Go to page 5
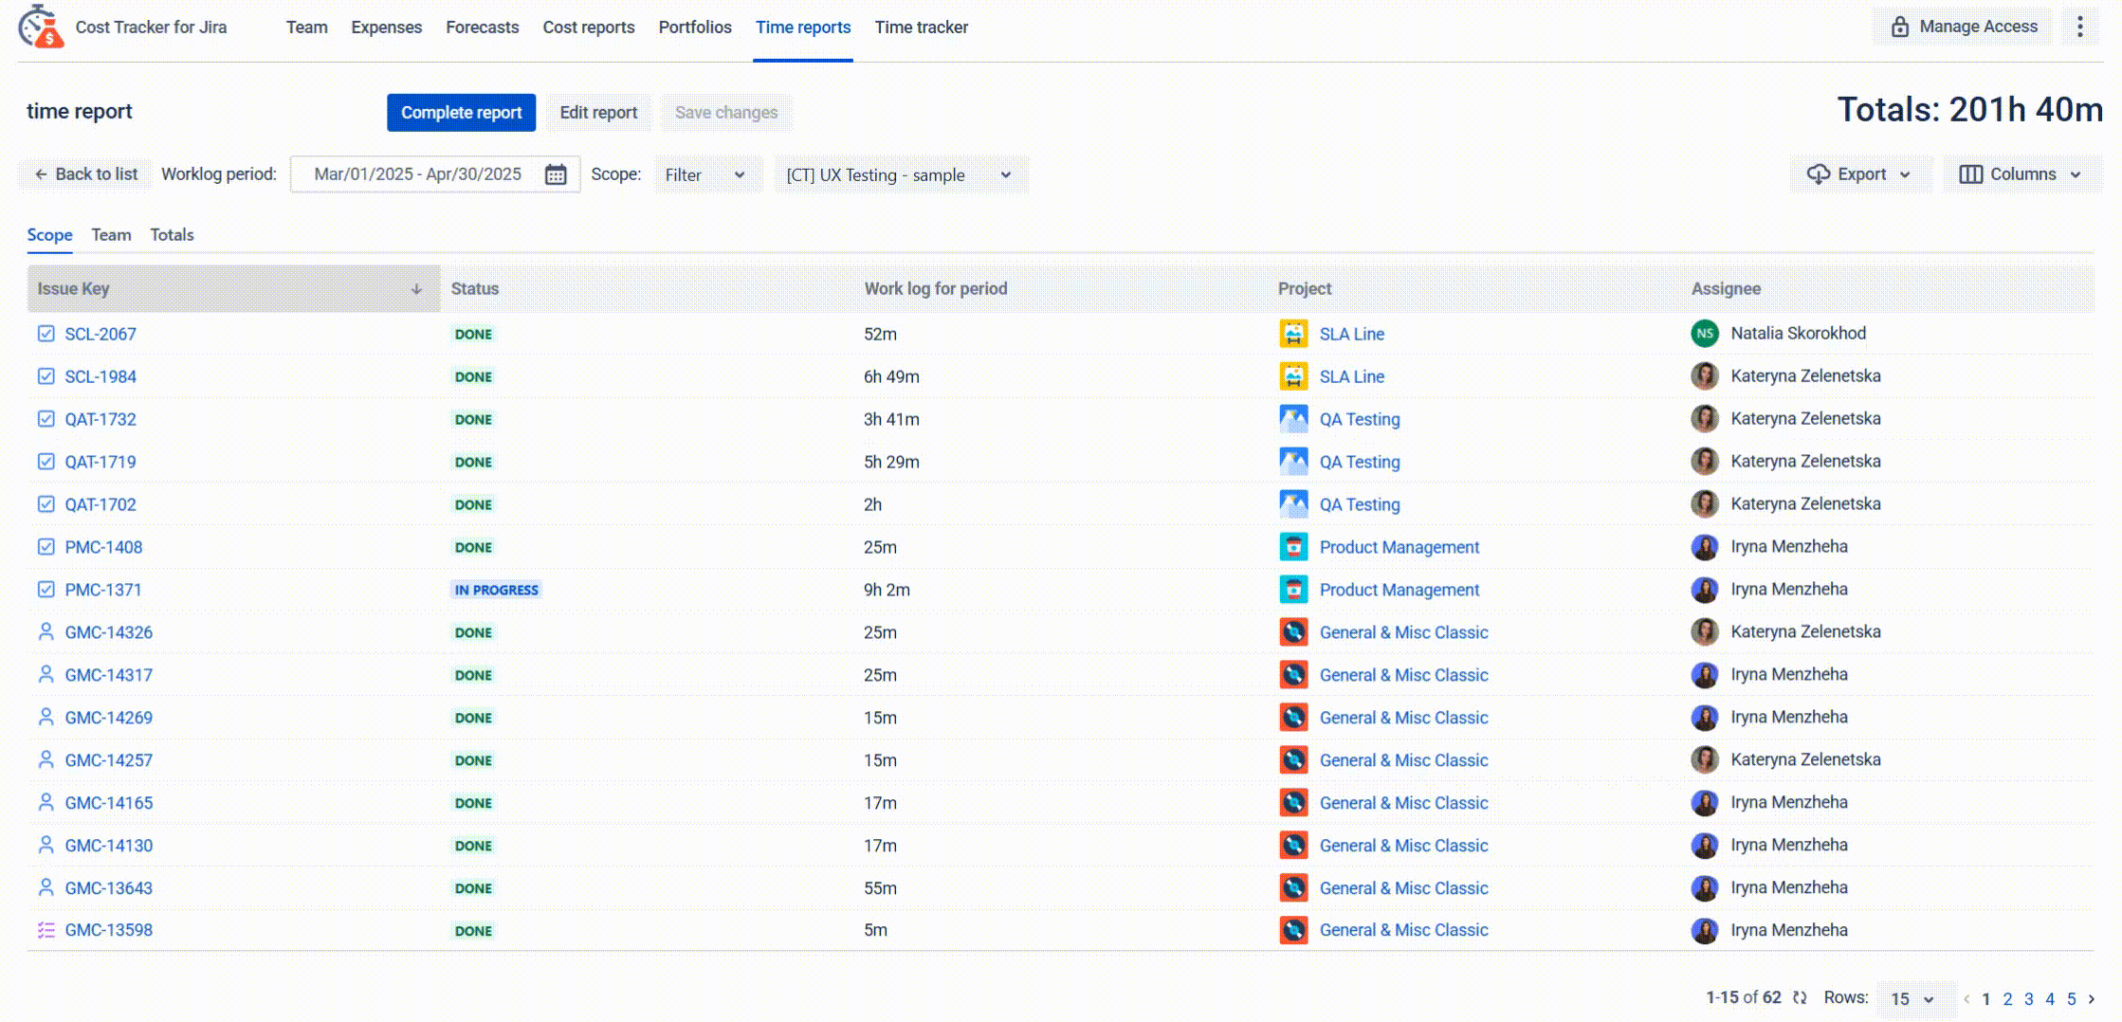This screenshot has height=1022, width=2122. tap(2071, 998)
